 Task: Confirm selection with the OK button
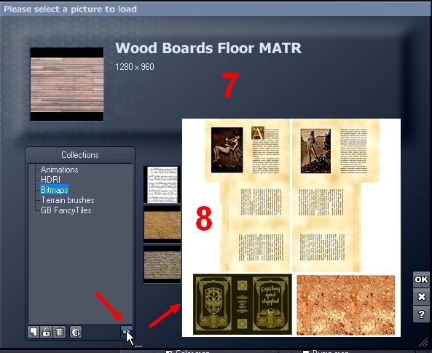click(421, 279)
